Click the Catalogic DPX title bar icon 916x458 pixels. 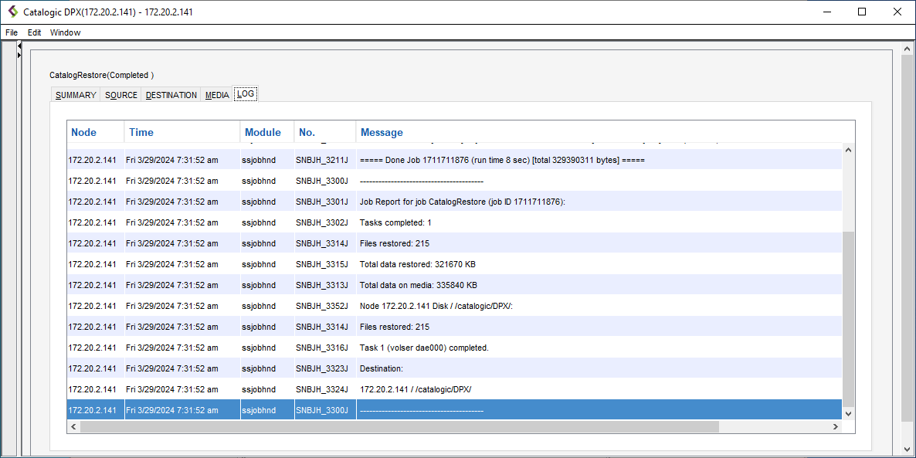pos(12,12)
